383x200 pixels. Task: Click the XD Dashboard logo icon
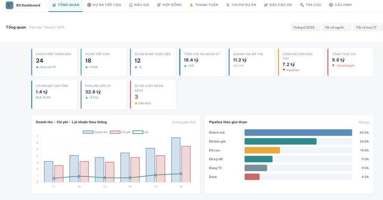point(9,5)
